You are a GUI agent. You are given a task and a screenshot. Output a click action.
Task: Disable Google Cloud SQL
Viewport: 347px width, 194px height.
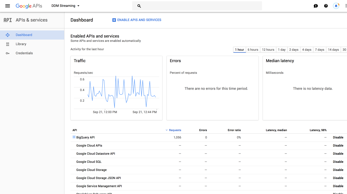click(x=338, y=162)
